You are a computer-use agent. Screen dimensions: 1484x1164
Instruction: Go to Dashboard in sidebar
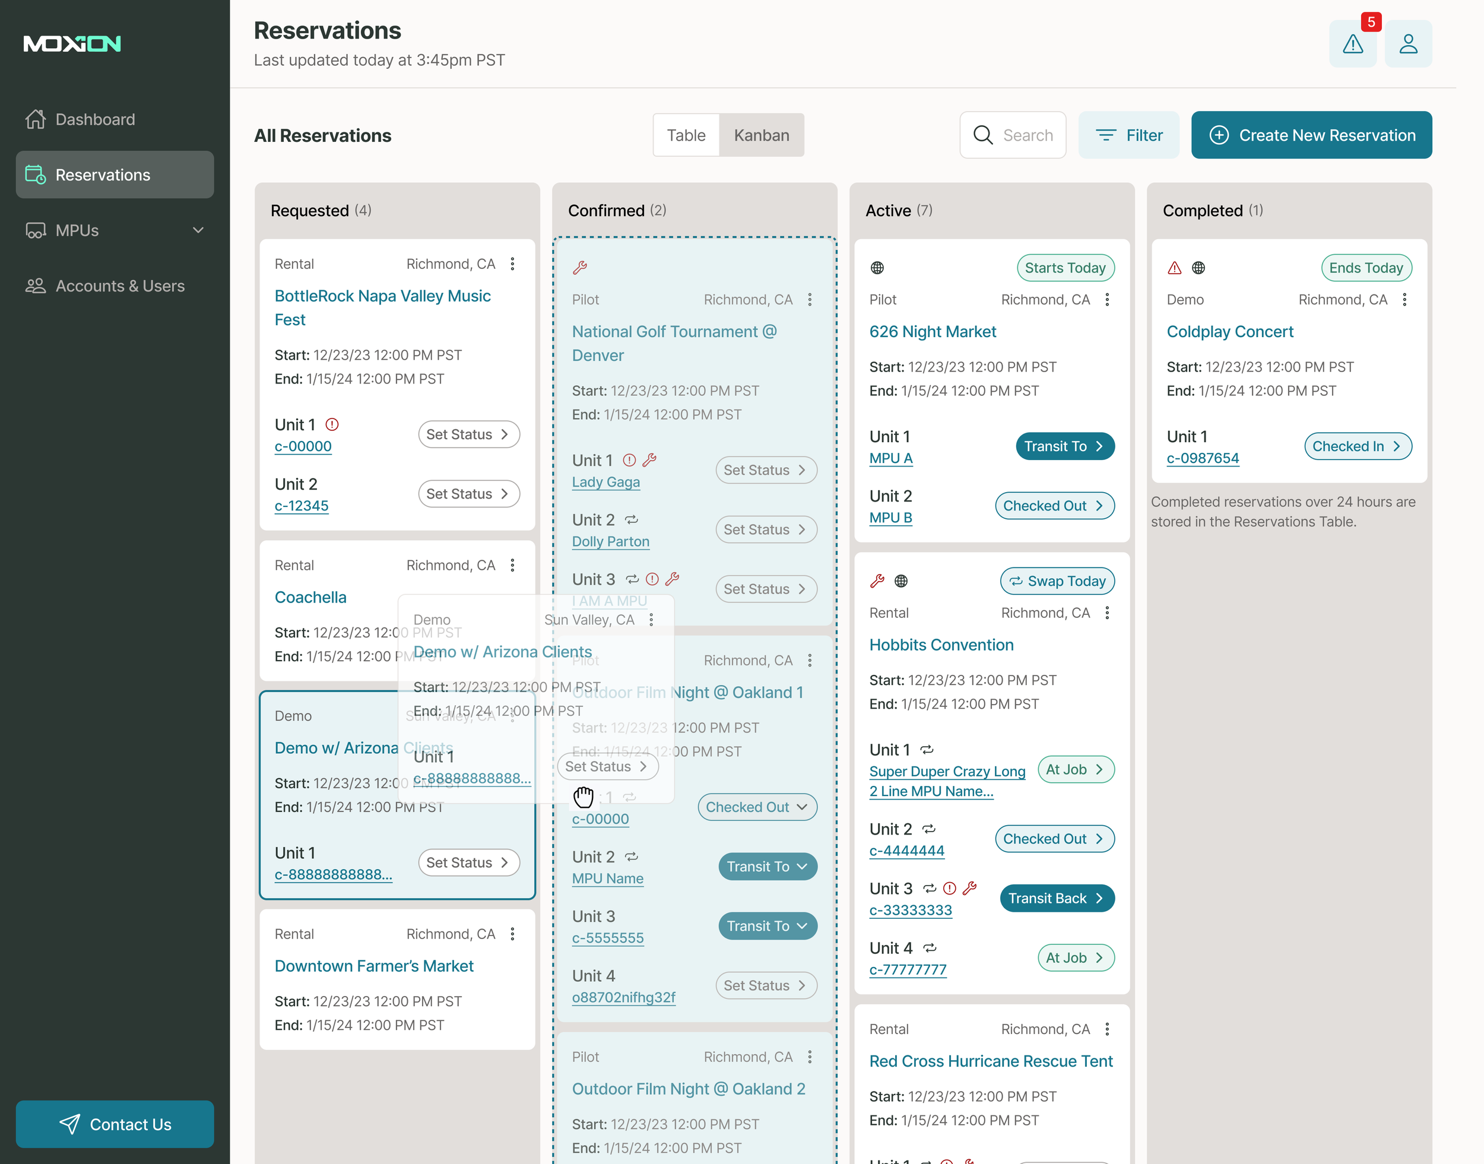[x=115, y=119]
